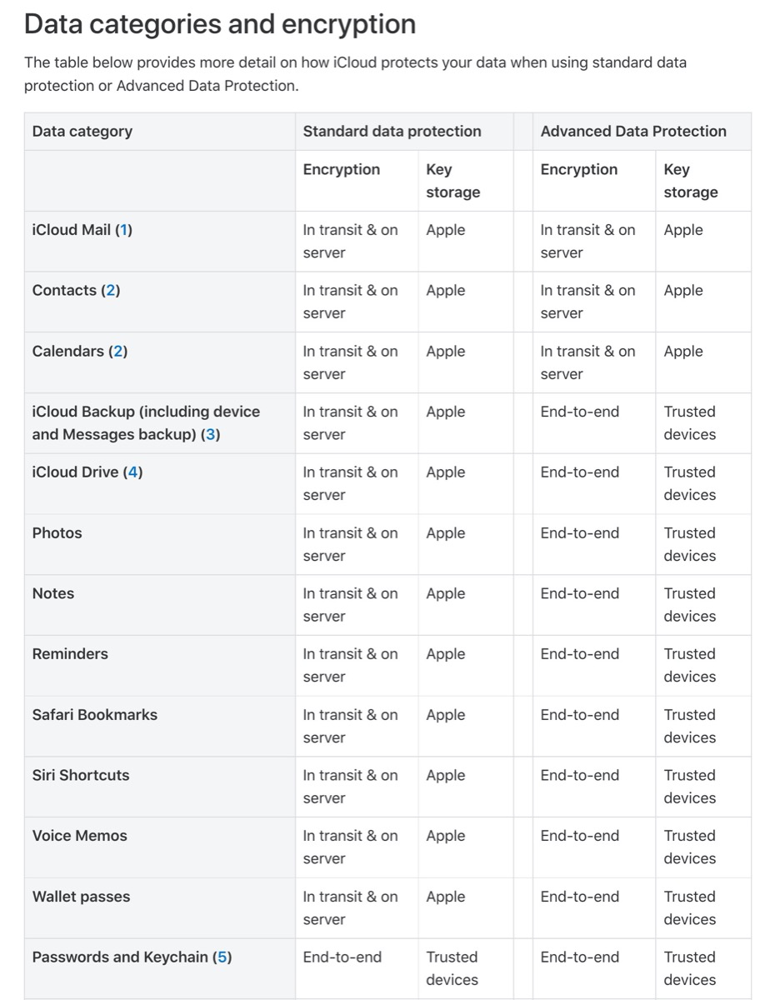The height and width of the screenshot is (1000, 760).
Task: Select the Siri Shortcuts row label
Action: (x=81, y=776)
